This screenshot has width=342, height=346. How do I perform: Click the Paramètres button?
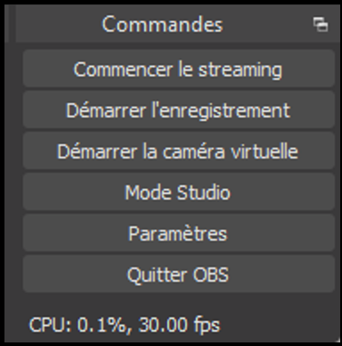pyautogui.click(x=179, y=232)
